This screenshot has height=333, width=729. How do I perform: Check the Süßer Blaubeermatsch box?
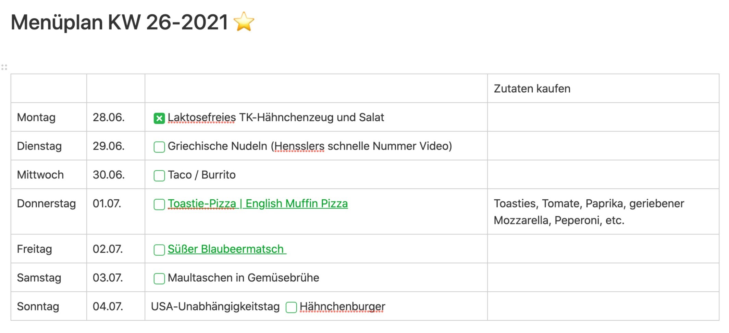point(159,250)
